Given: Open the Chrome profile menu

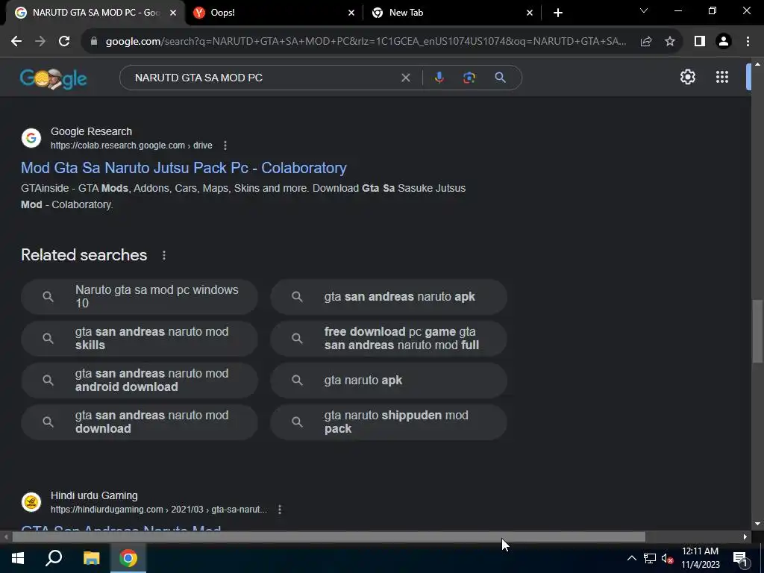Looking at the screenshot, I should click(x=724, y=42).
